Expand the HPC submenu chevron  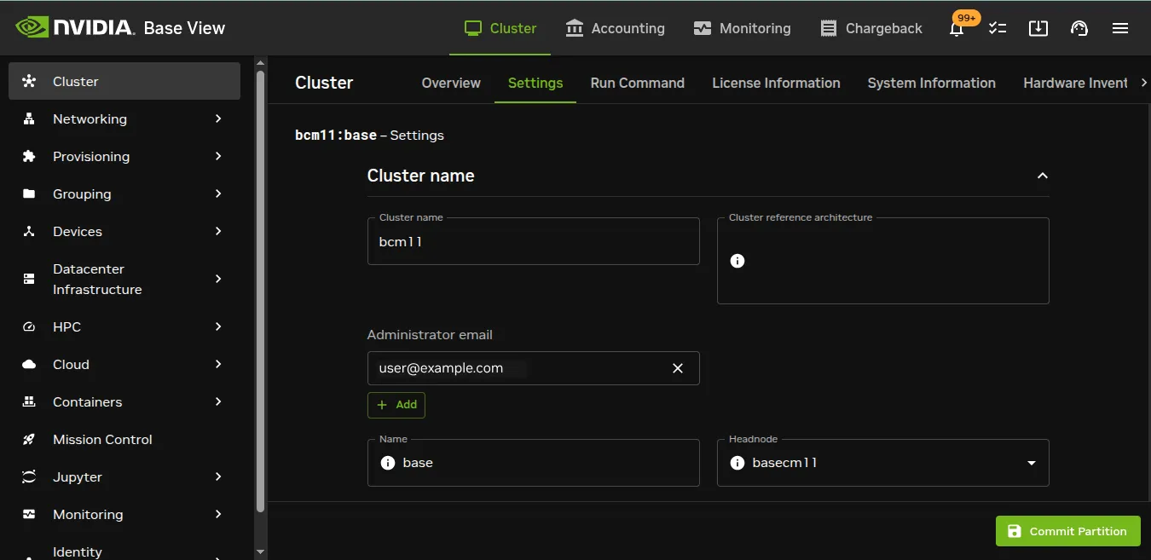tap(218, 326)
